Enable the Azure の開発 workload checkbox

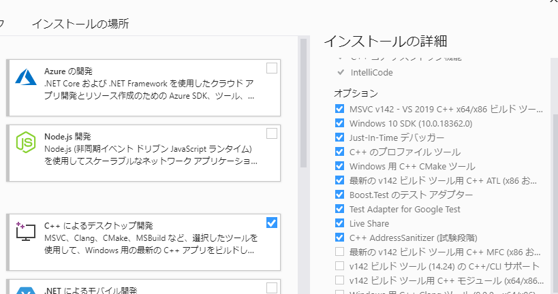click(x=272, y=68)
